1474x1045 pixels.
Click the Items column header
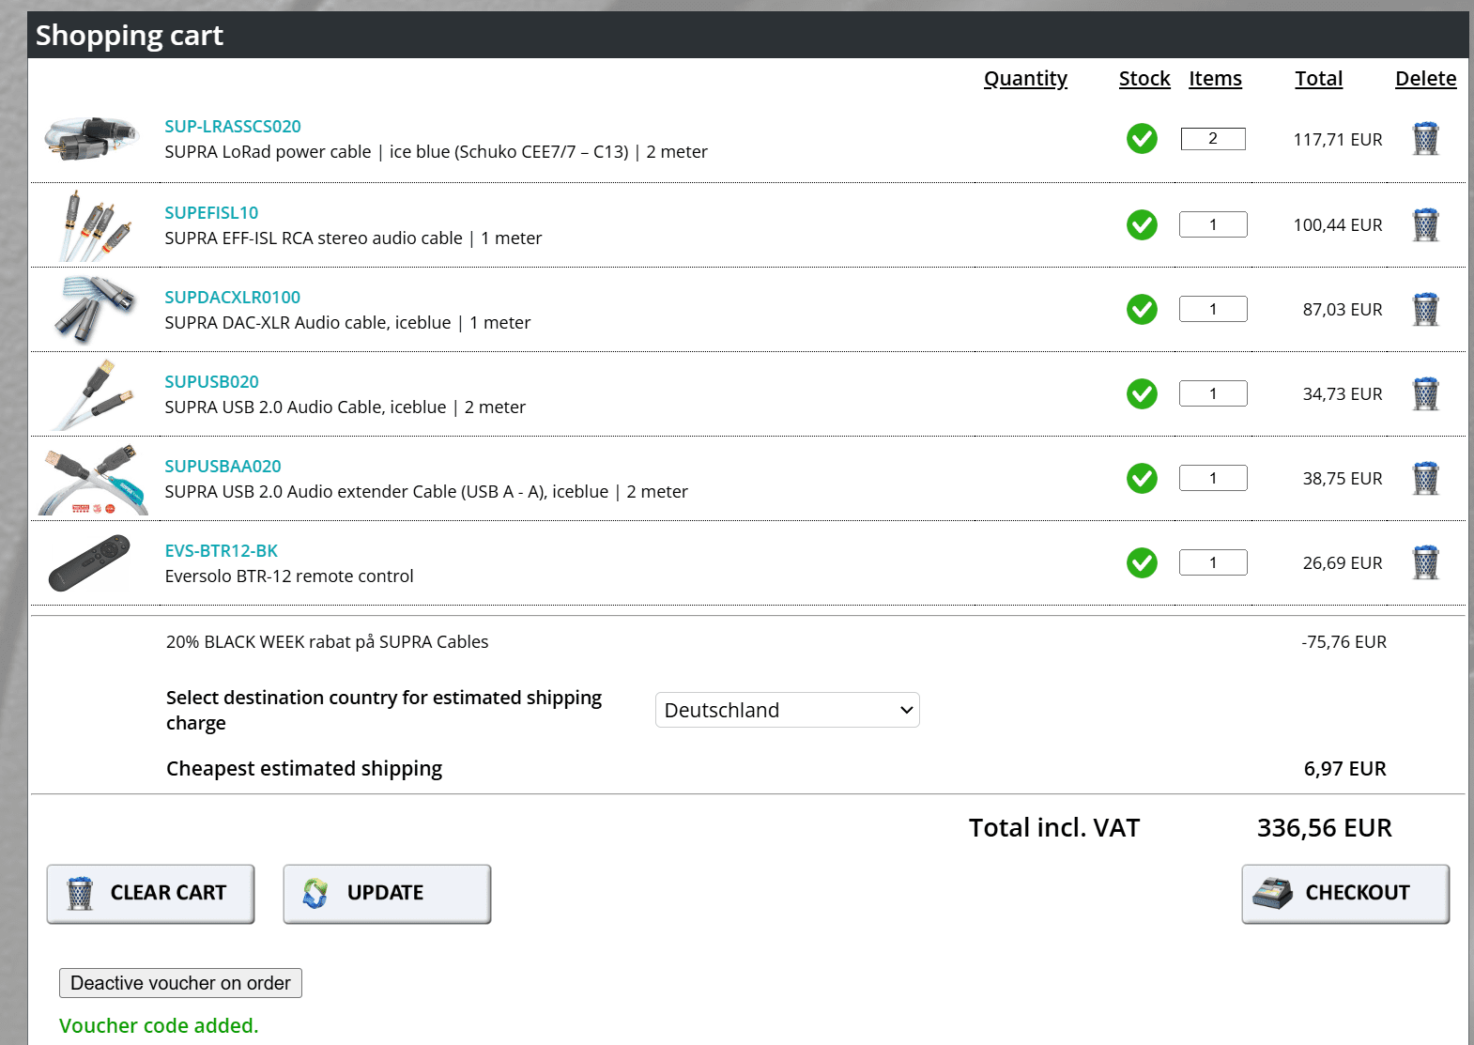[x=1215, y=79]
